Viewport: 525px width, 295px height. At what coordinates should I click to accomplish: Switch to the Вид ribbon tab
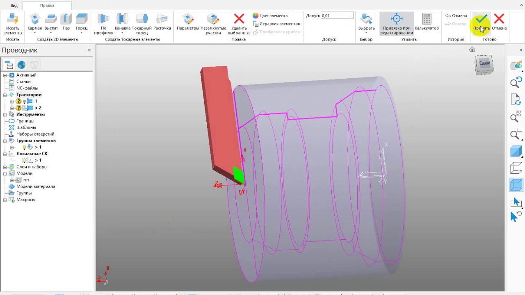coord(14,6)
